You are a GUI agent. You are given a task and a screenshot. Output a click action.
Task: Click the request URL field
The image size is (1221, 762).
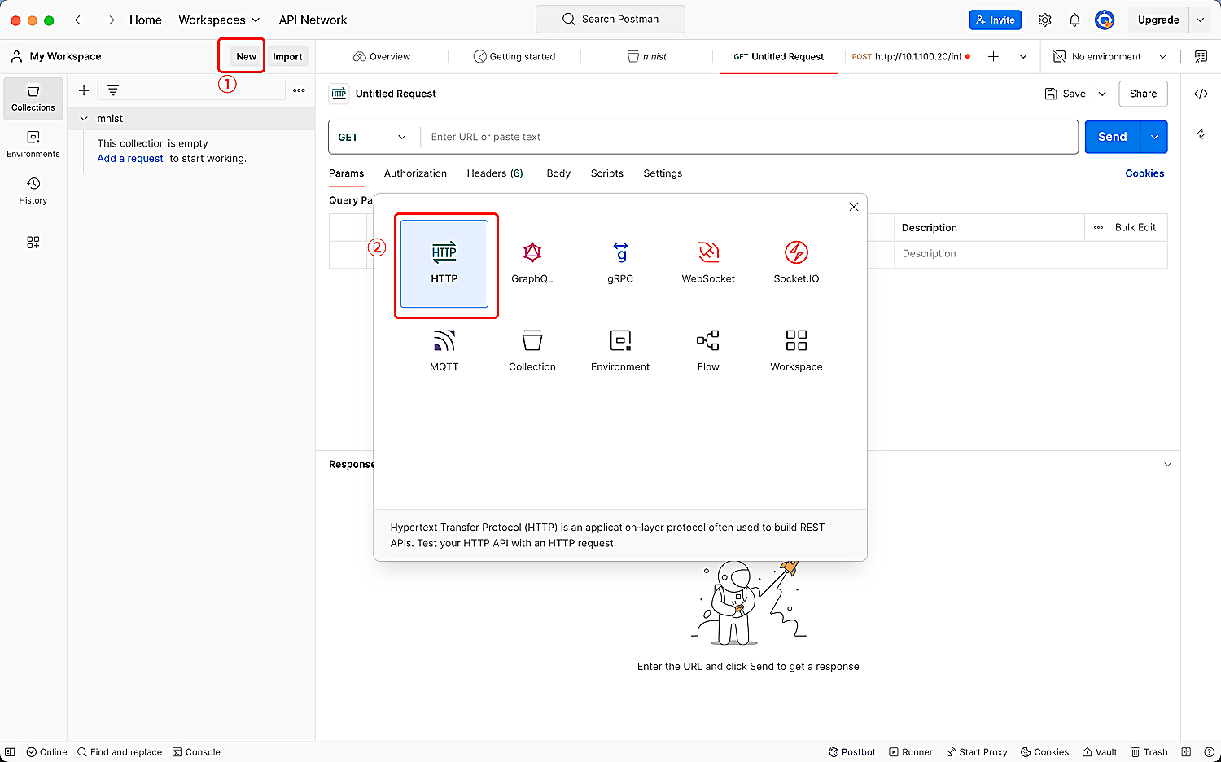(749, 137)
